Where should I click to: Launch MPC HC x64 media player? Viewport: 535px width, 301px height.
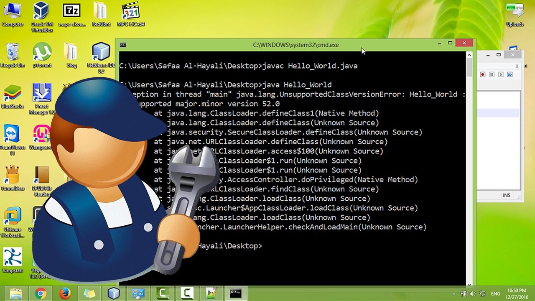(130, 14)
